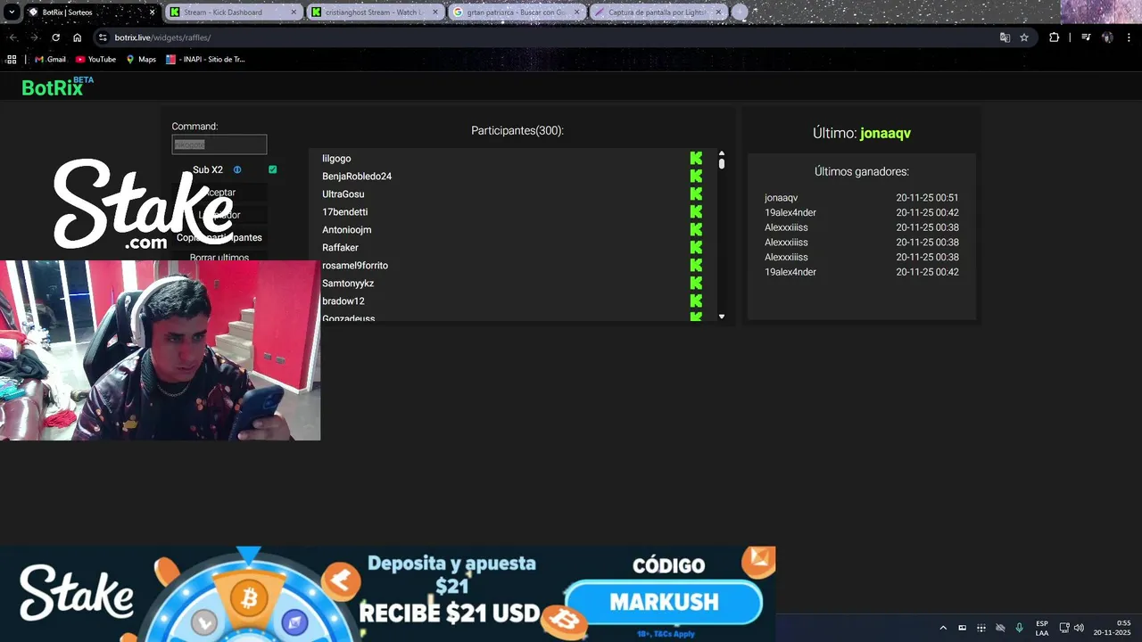This screenshot has width=1142, height=642.
Task: Select participant BenjaRobledo24
Action: pos(357,177)
